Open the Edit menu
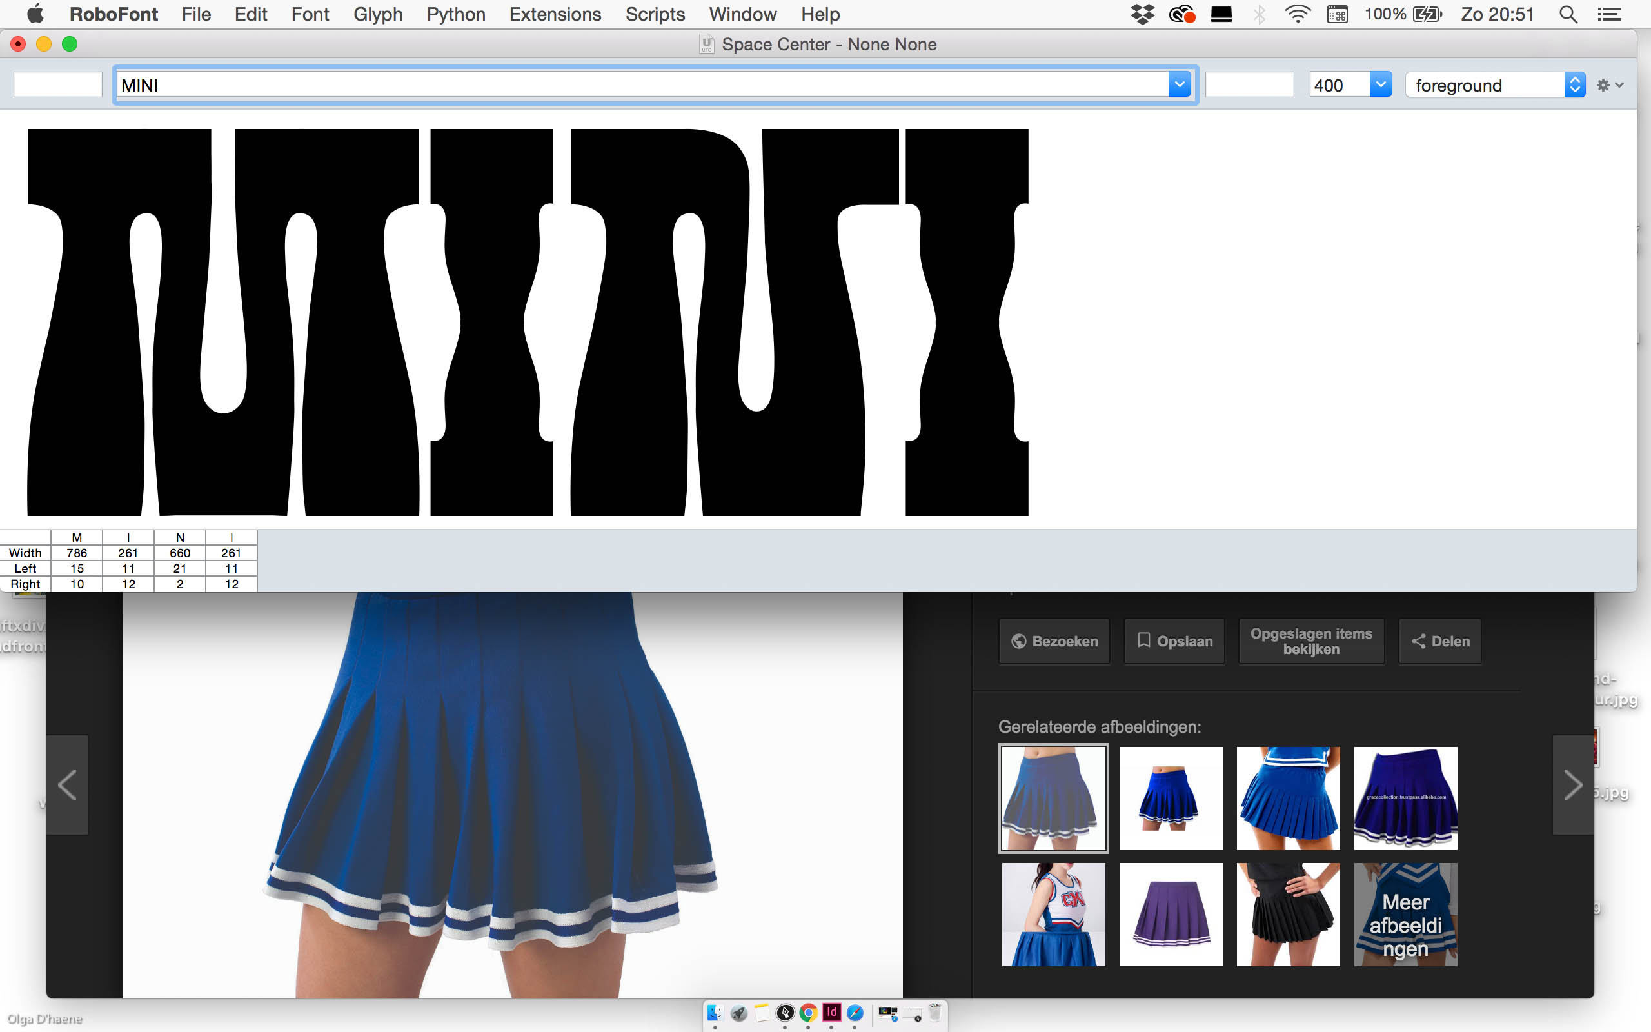 [x=250, y=14]
